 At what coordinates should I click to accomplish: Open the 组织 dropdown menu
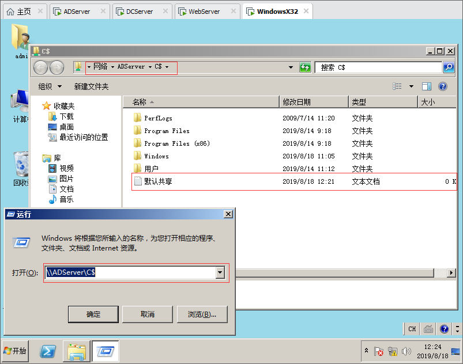point(50,86)
